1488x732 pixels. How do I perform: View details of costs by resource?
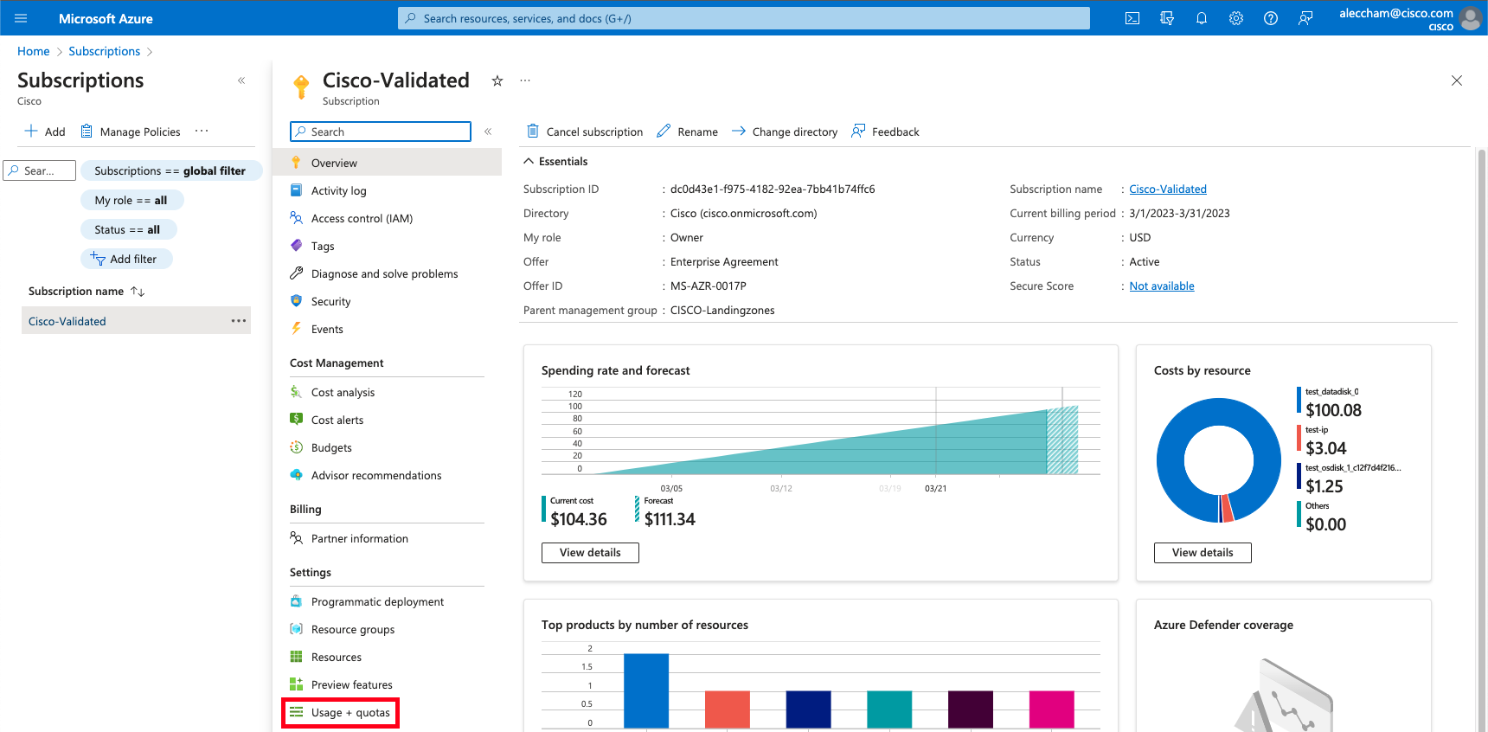tap(1203, 553)
